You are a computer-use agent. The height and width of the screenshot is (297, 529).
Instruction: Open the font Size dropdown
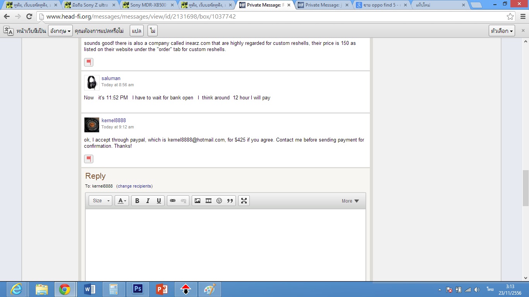pyautogui.click(x=101, y=201)
